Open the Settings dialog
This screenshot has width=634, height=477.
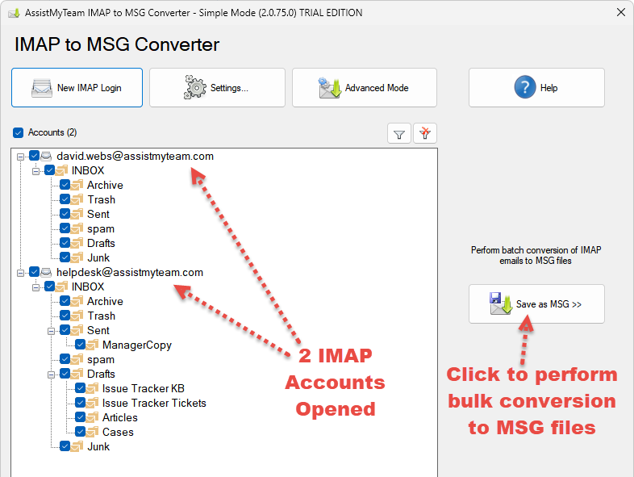pos(217,87)
